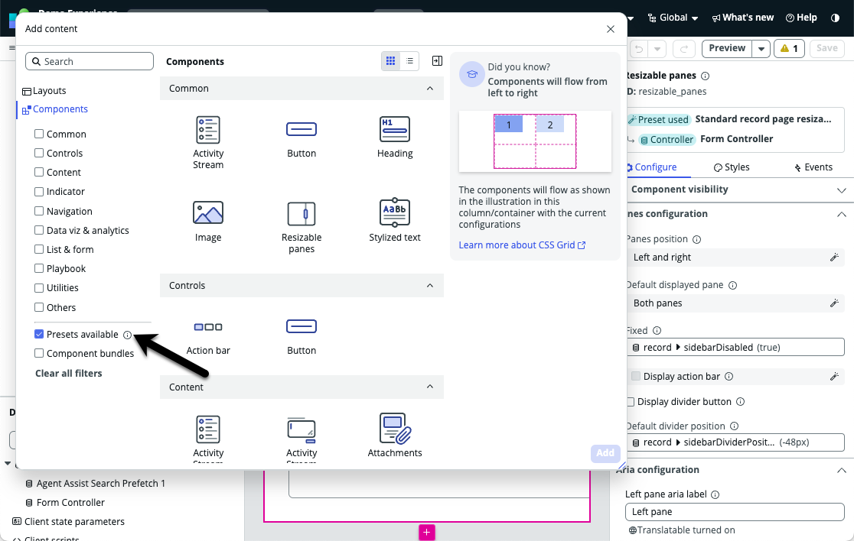Click the bind data icon for Default displayed pane
854x541 pixels.
tap(834, 303)
